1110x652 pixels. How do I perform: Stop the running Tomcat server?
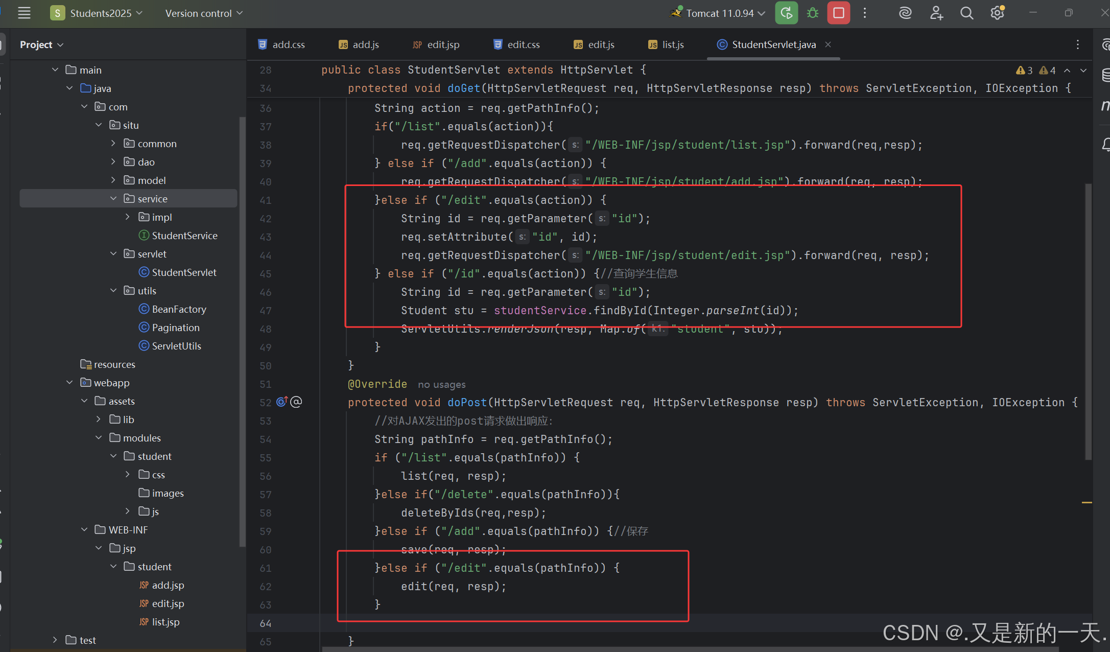[839, 13]
